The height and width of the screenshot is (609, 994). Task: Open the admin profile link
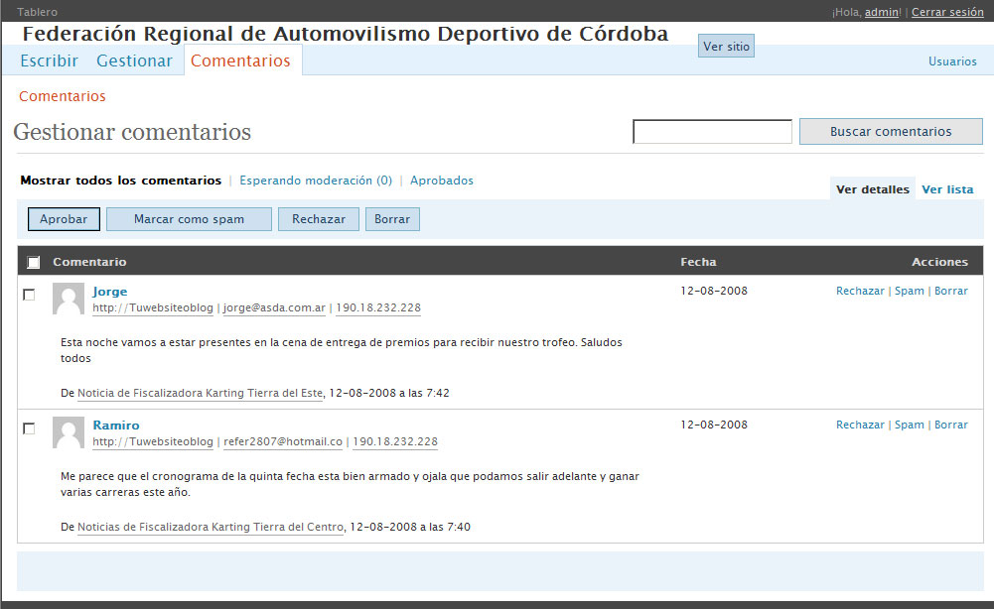pyautogui.click(x=881, y=12)
